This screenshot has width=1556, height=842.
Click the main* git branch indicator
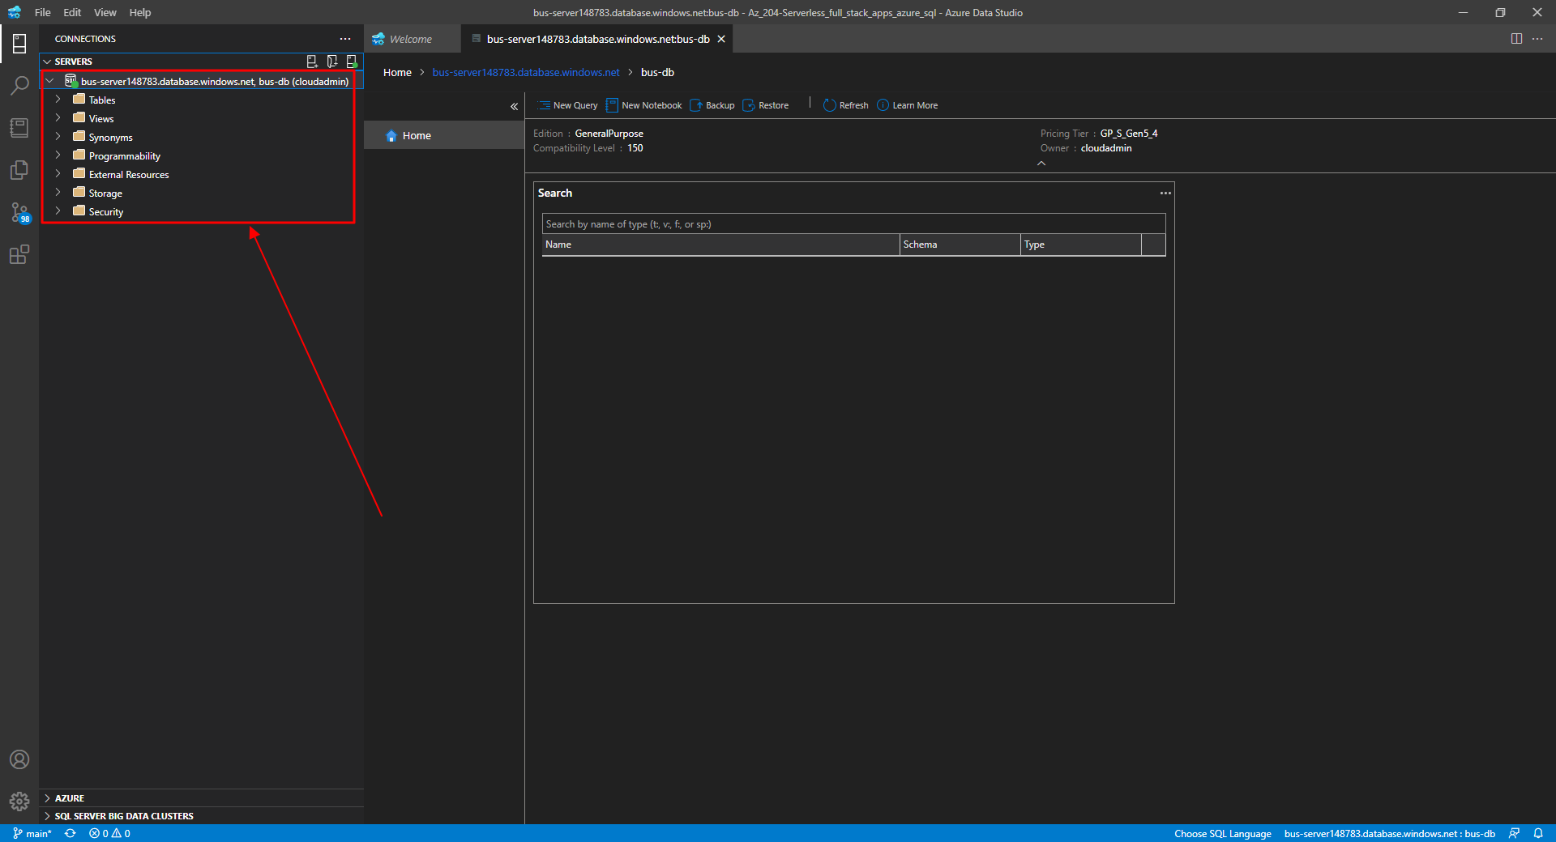pos(32,833)
